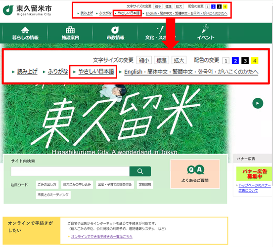
Task: Choose black color scheme 3 in the top header
Action: (x=219, y=6)
